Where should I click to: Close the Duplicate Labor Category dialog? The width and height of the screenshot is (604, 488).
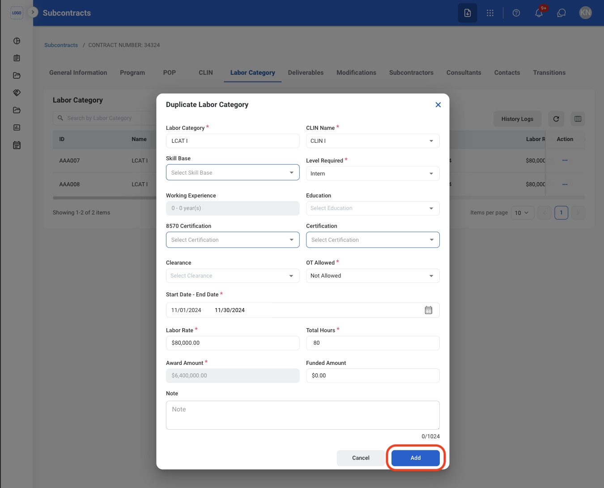point(438,105)
